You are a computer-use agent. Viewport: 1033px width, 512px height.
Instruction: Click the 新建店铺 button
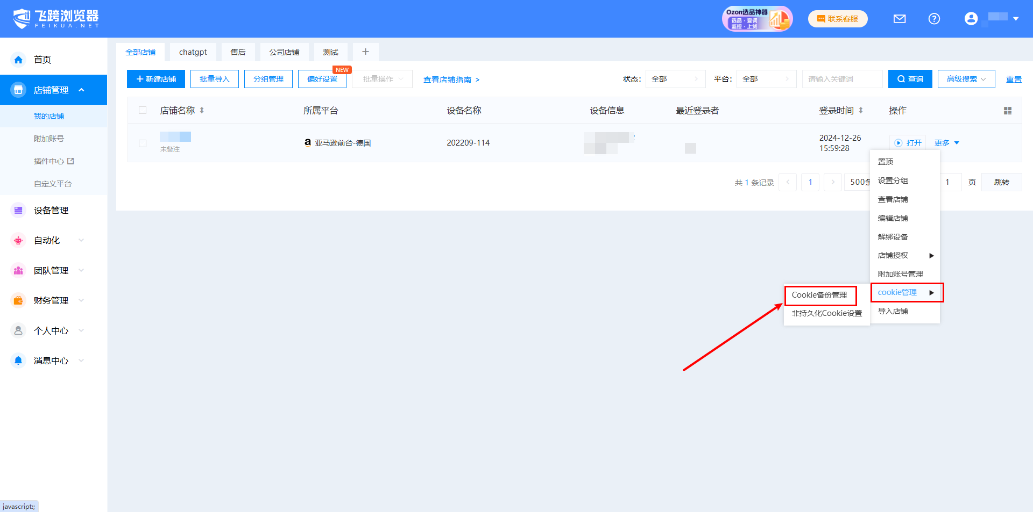[x=156, y=80]
